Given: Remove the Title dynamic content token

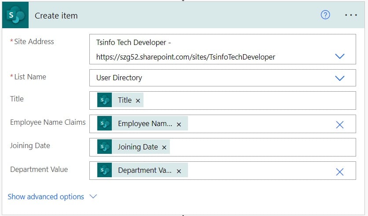Looking at the screenshot, I should (138, 101).
